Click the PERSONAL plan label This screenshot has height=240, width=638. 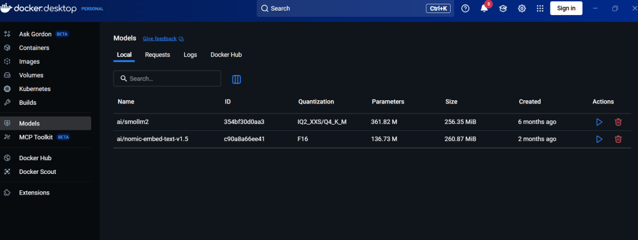click(x=92, y=9)
